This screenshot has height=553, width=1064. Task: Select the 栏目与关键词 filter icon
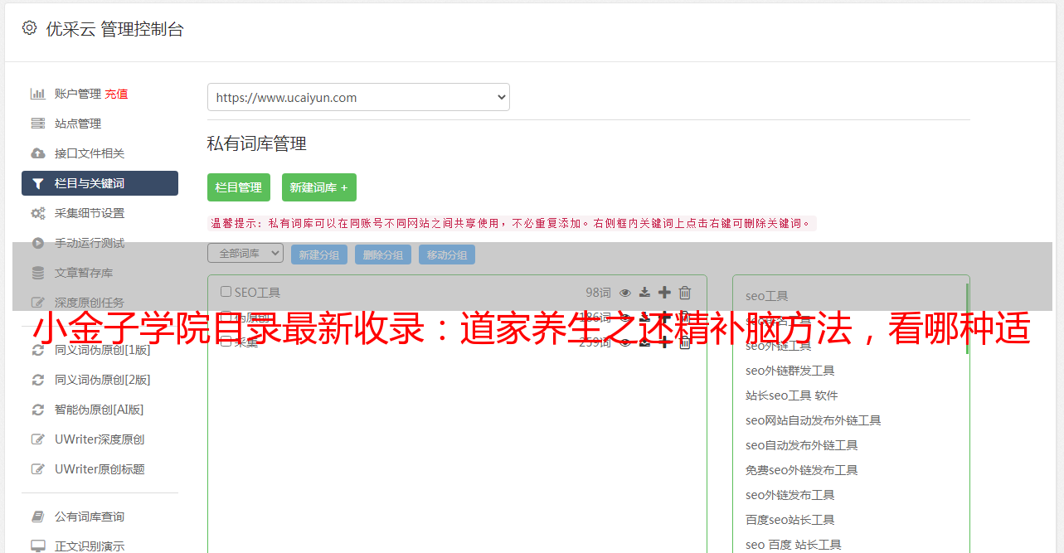pos(37,183)
